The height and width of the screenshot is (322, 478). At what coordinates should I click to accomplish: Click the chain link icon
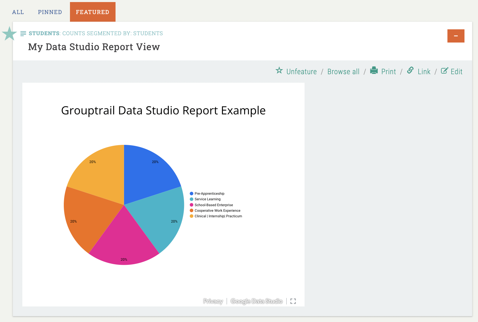click(410, 70)
